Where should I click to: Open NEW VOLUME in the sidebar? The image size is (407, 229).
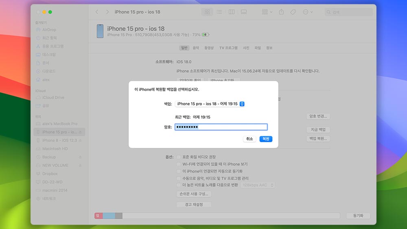pos(55,165)
